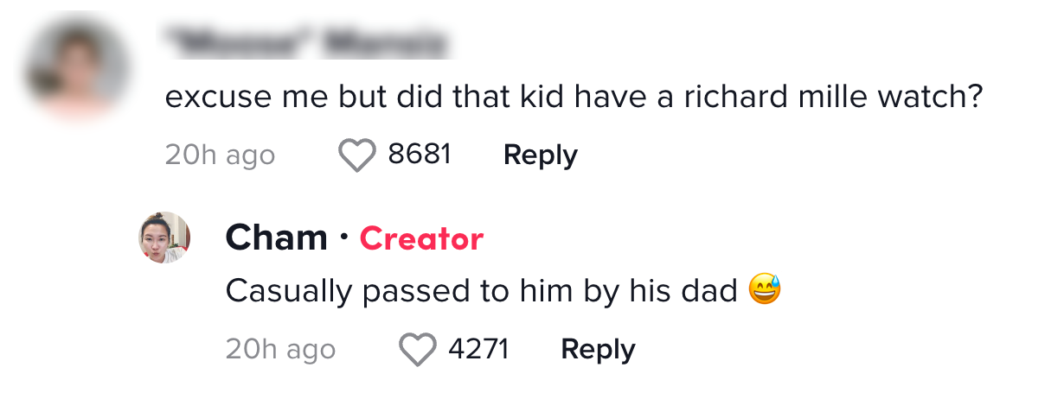The width and height of the screenshot is (1064, 399).
Task: Click the sweating smile emoji in Cham's reply
Action: pyautogui.click(x=765, y=291)
